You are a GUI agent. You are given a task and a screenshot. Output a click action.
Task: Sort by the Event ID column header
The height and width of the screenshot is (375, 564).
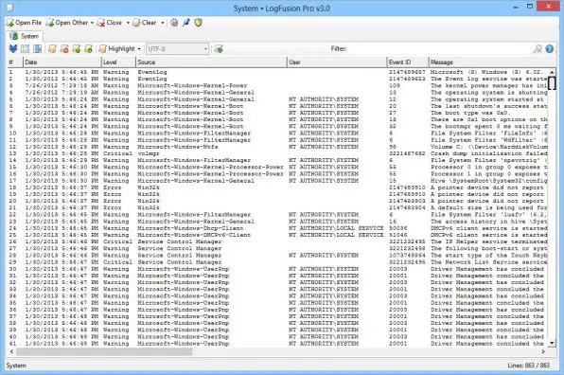point(407,62)
